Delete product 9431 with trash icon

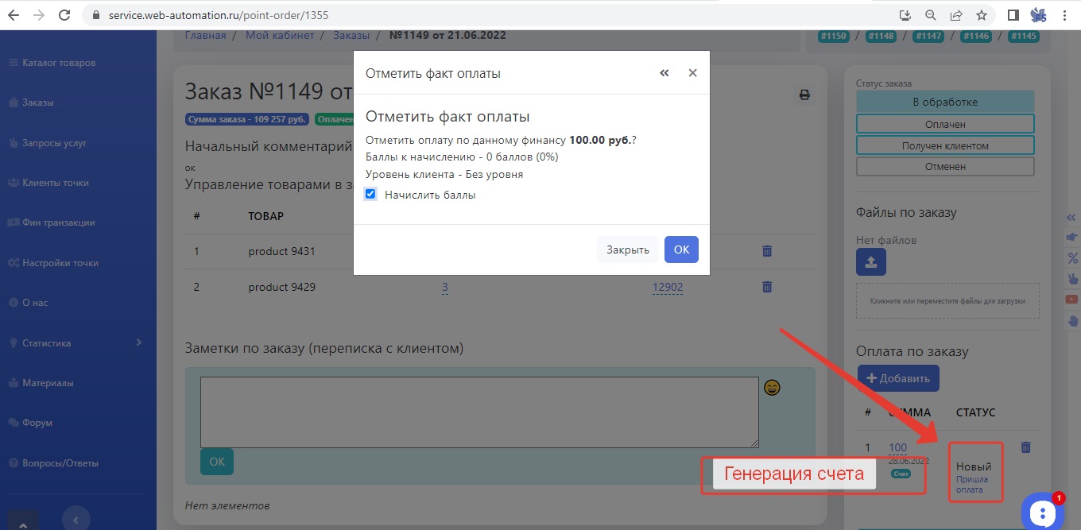tap(767, 251)
